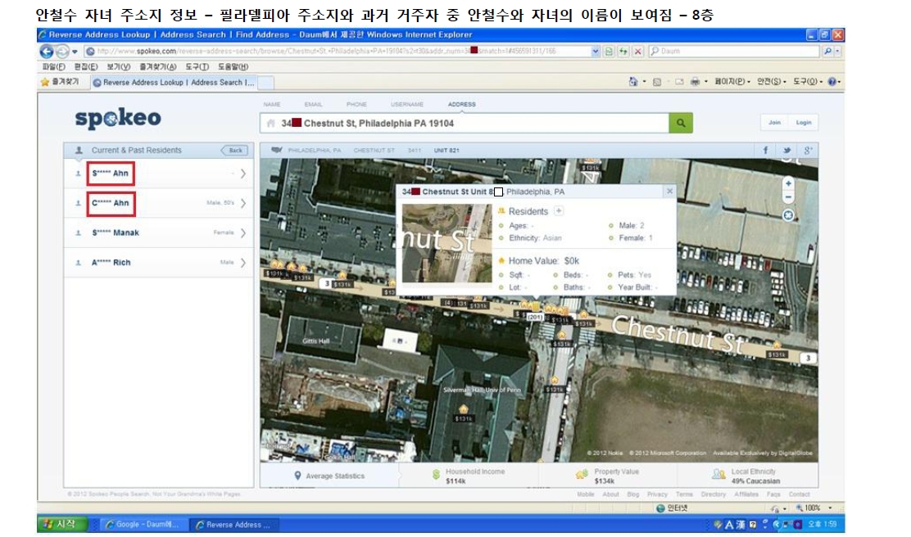The image size is (911, 537).
Task: Share on Twitter via the bird icon
Action: [786, 151]
